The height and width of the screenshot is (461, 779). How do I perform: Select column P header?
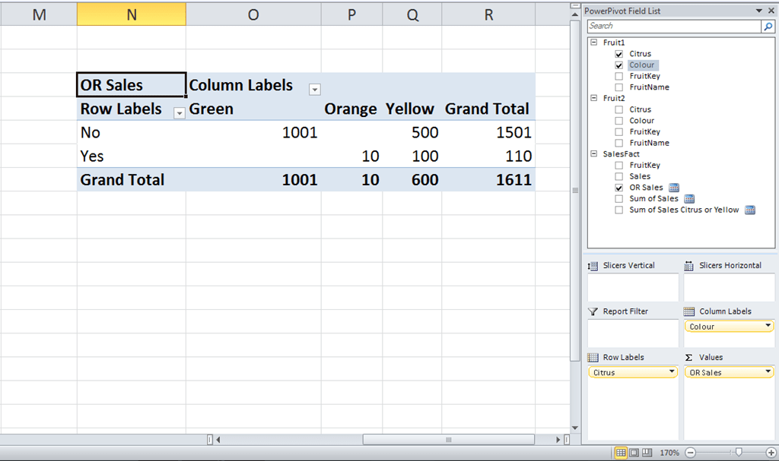(351, 15)
